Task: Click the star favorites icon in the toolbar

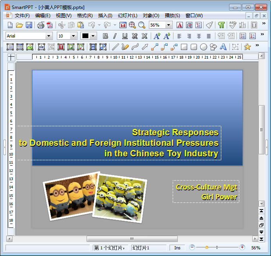Action: pos(248,47)
